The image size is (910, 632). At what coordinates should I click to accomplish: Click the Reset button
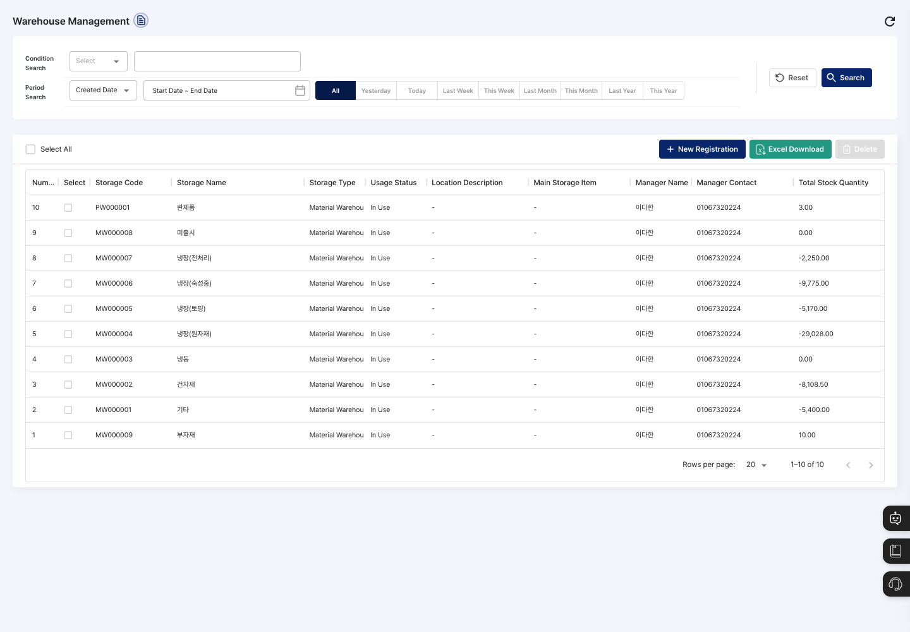792,78
